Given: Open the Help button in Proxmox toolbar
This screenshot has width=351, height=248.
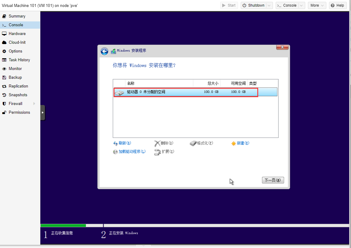Looking at the screenshot, I should 337,5.
